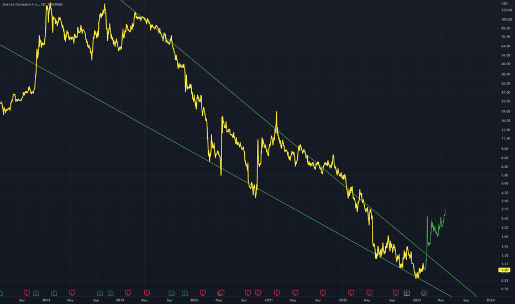The image size is (515, 304).
Task: Click the 2022 label on time axis
Action: 343,300
